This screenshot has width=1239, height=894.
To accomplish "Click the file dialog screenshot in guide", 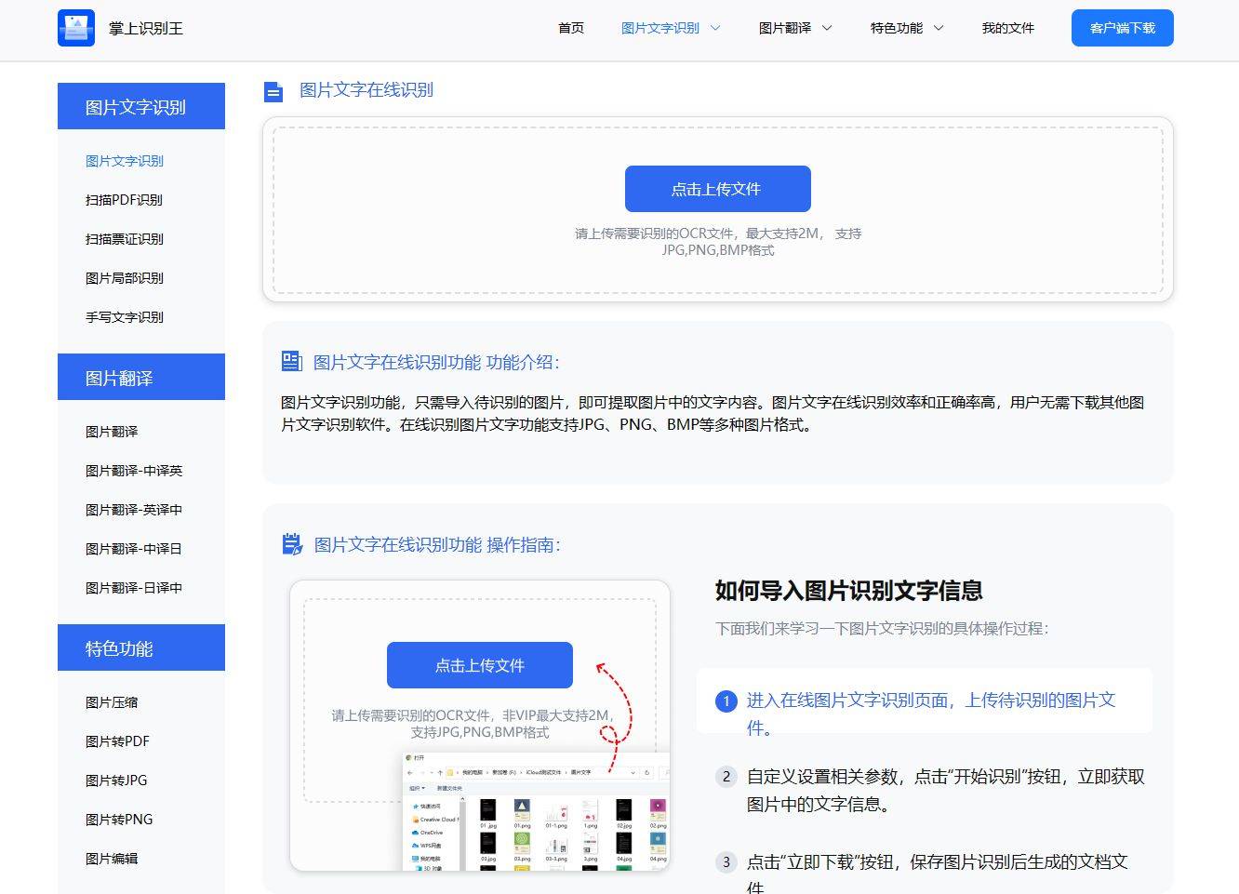I will pos(536,811).
